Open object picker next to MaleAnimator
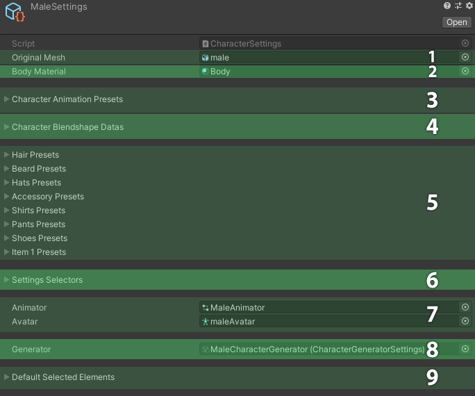The image size is (475, 396). tap(465, 307)
